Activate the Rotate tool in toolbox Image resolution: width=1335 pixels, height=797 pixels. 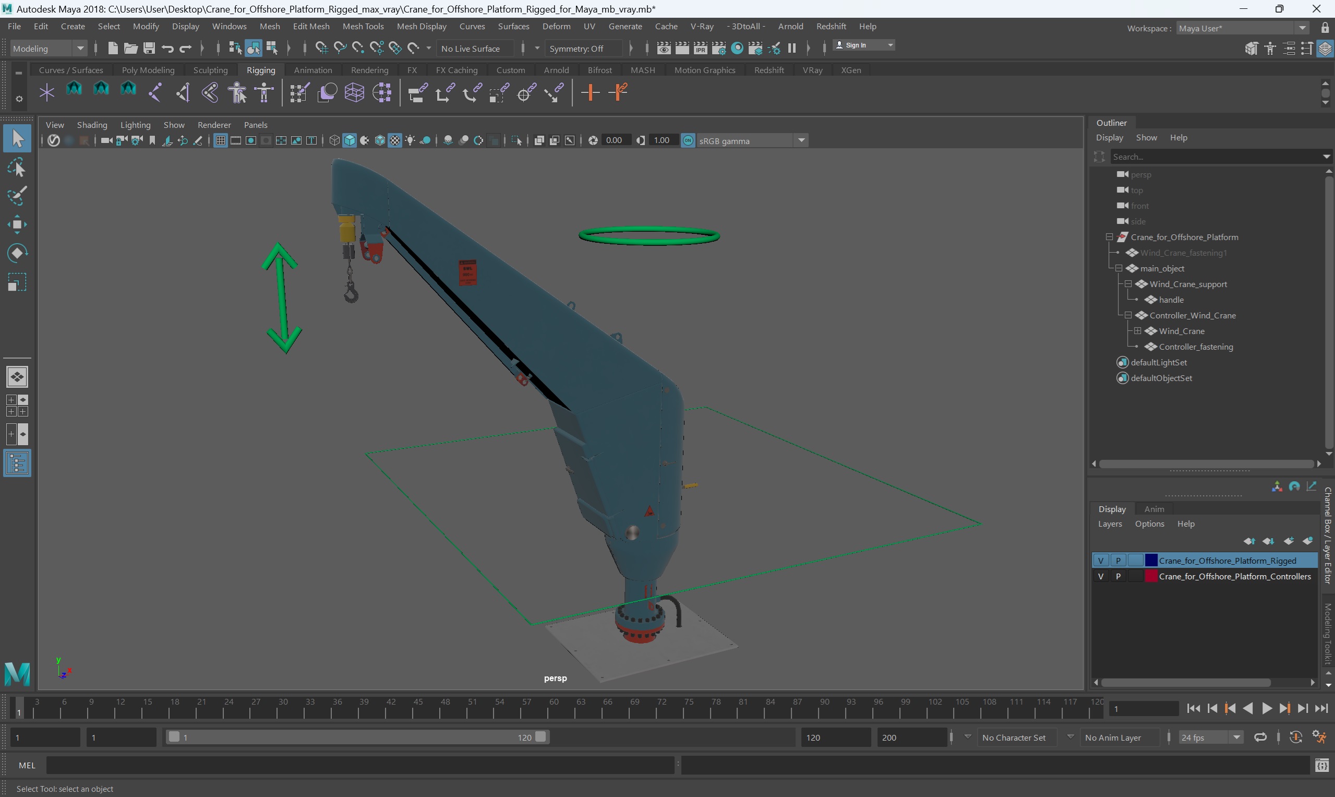point(17,253)
